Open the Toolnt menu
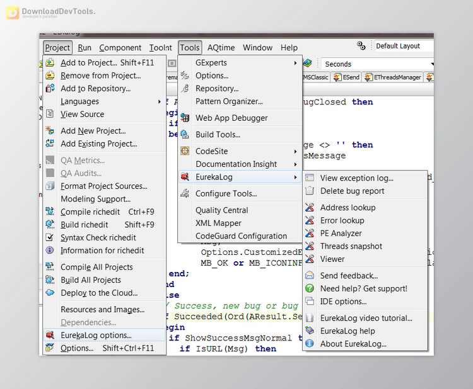The image size is (473, 389). coord(160,48)
